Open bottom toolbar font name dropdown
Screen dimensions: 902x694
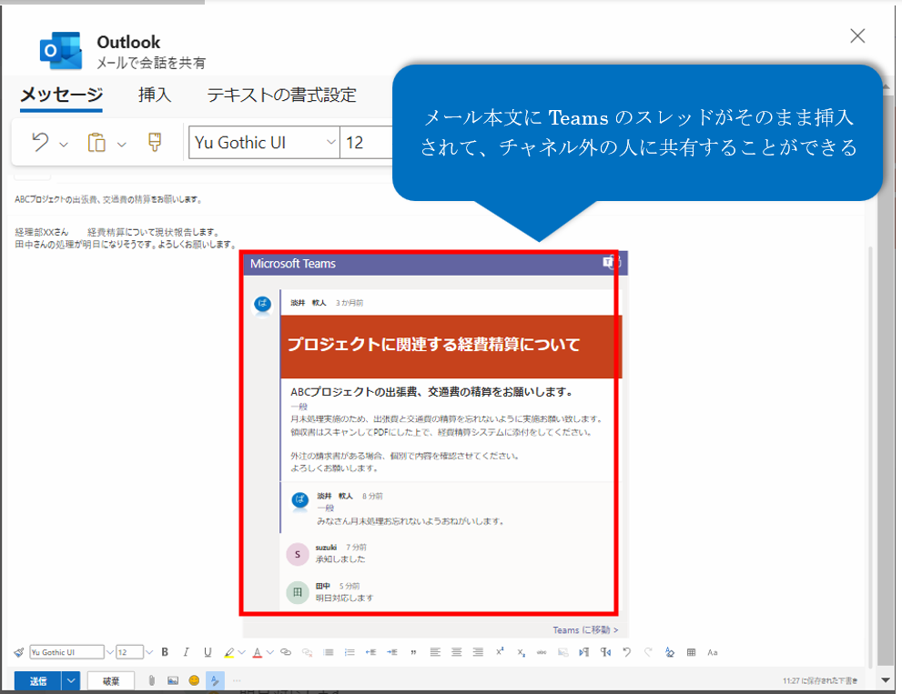pos(109,652)
